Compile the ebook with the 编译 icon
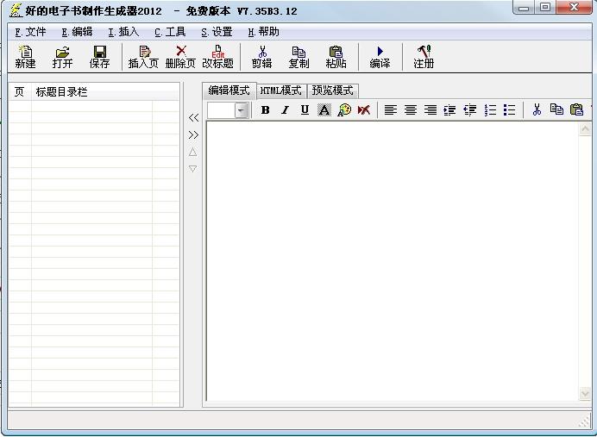Screen dimensions: 597x437 [x=380, y=57]
